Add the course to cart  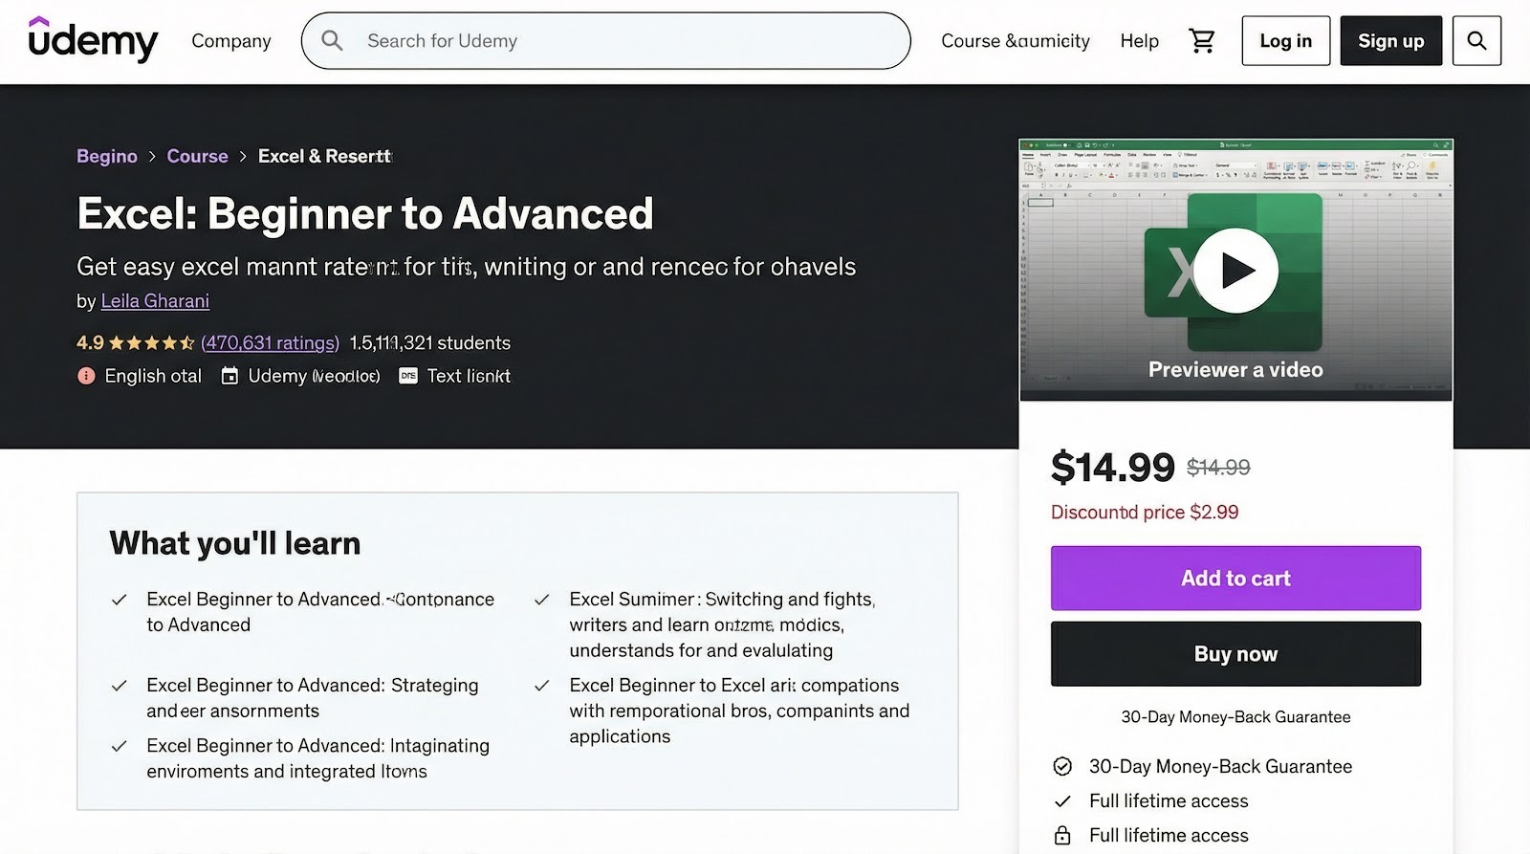pos(1235,578)
